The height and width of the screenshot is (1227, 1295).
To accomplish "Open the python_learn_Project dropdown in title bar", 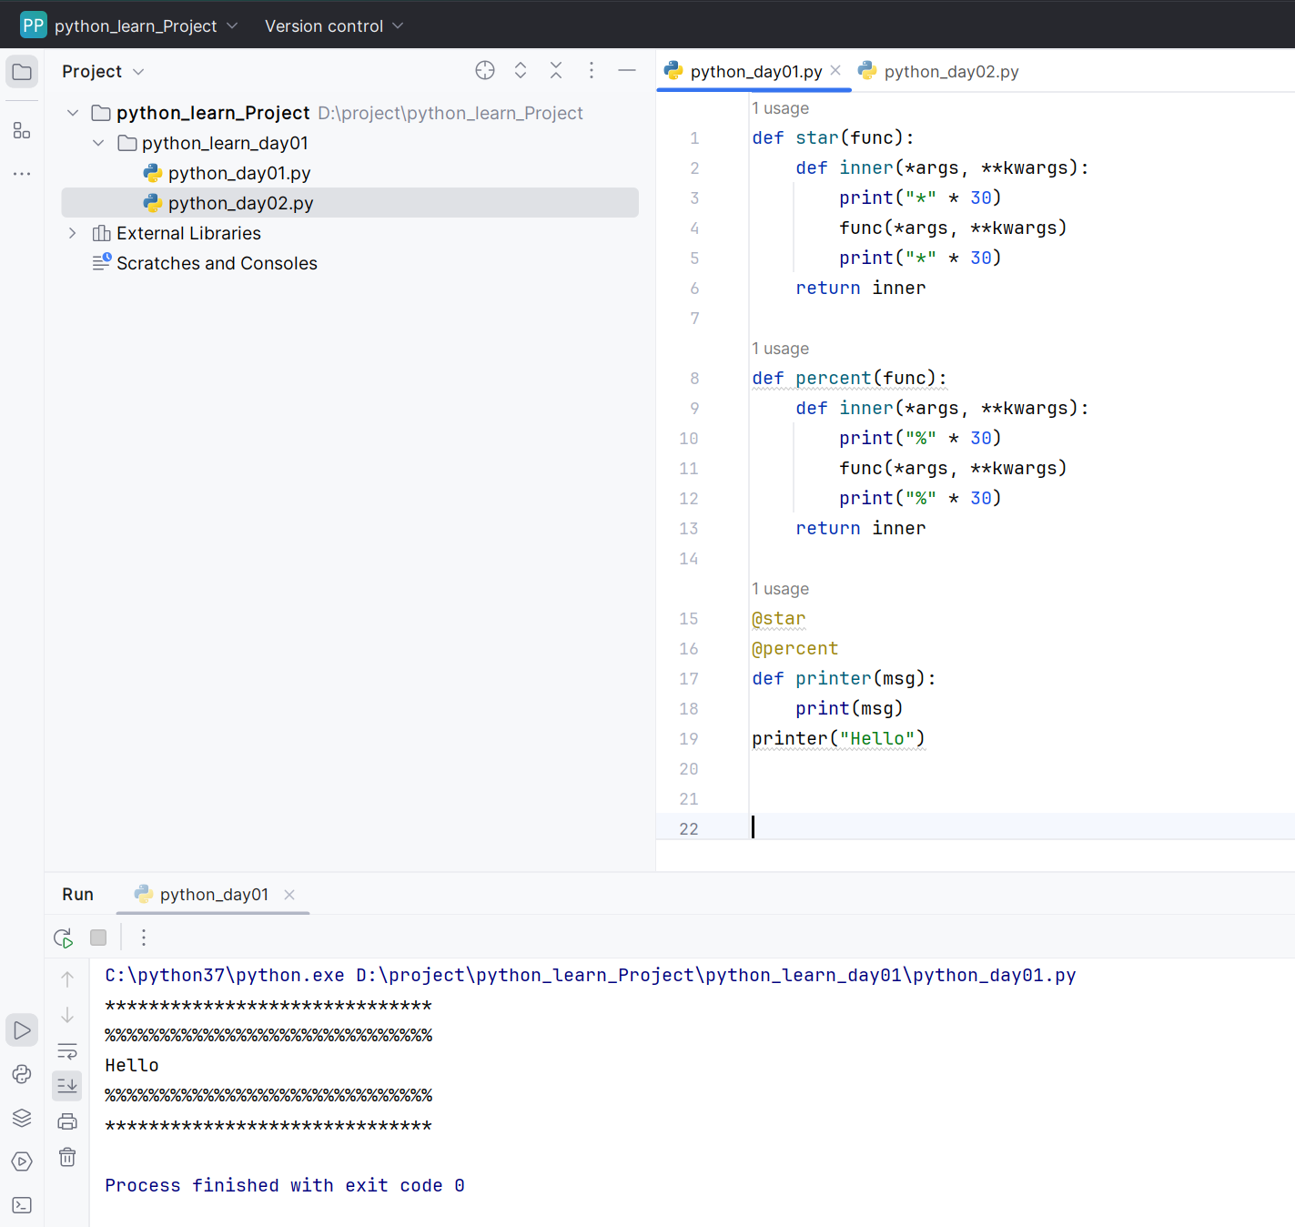I will coord(146,25).
